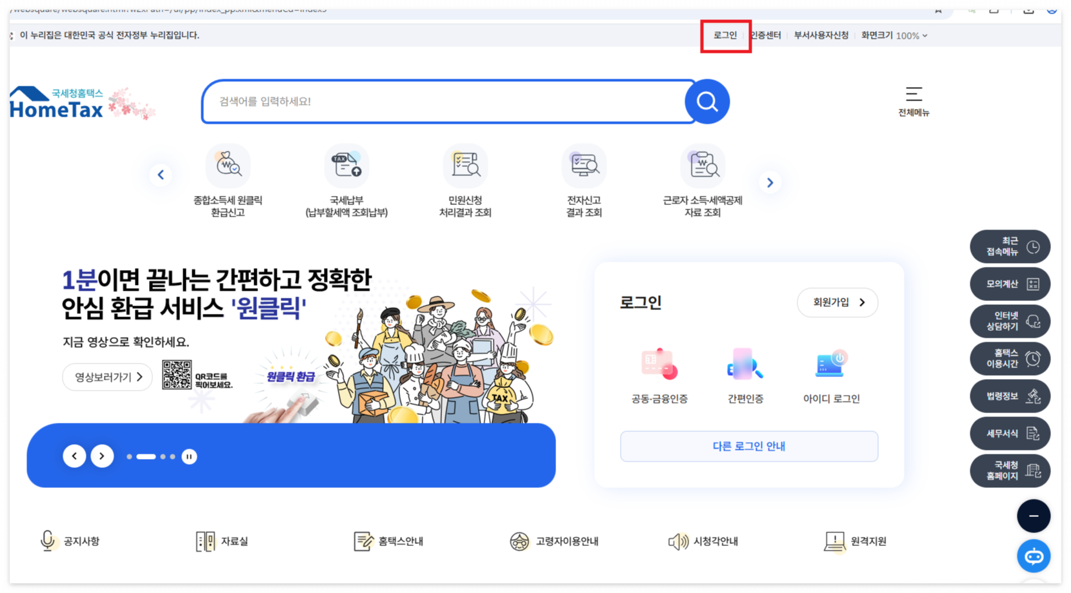Open 영상보러가기 to watch the video
This screenshot has width=1071, height=593.
click(x=106, y=377)
